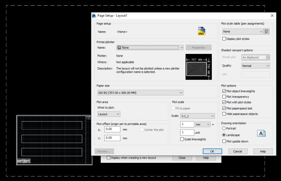The image size is (281, 181).
Task: Toggle Hide paperspace objects checkbox
Action: click(x=224, y=114)
